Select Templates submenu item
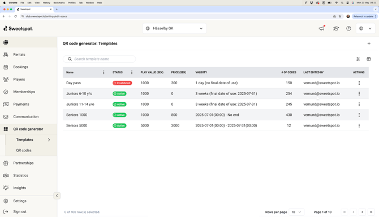 24,140
